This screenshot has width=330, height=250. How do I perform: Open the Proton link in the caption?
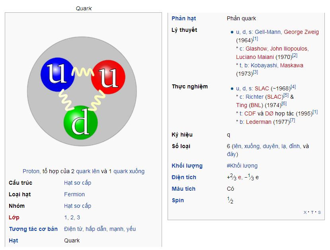(x=31, y=171)
